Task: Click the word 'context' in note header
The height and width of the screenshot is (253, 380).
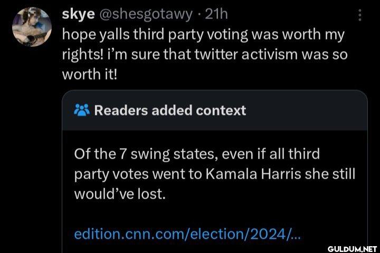Action: [x=221, y=110]
